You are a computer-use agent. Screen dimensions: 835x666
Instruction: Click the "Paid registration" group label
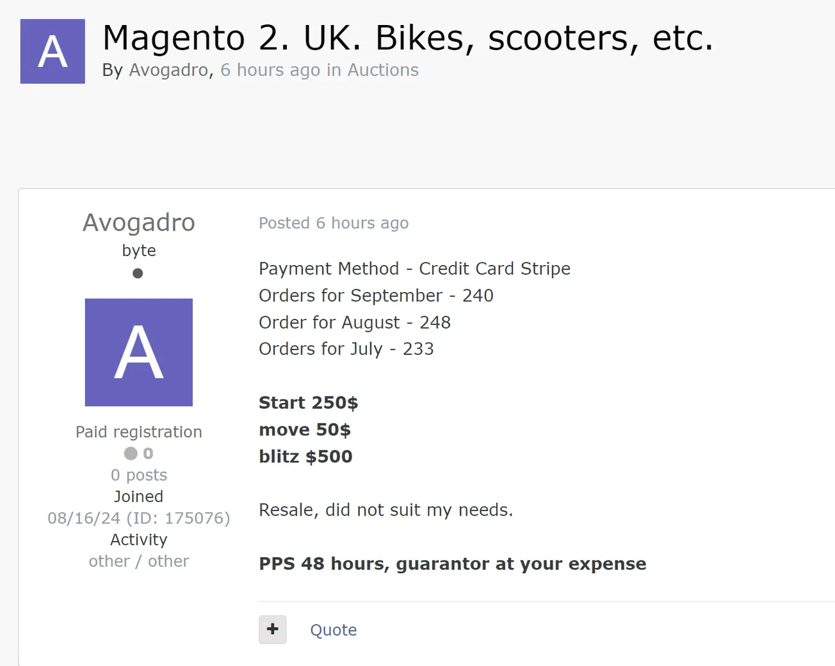139,432
